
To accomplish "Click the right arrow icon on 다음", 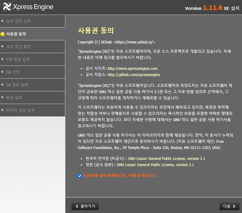I will pyautogui.click(x=234, y=206).
